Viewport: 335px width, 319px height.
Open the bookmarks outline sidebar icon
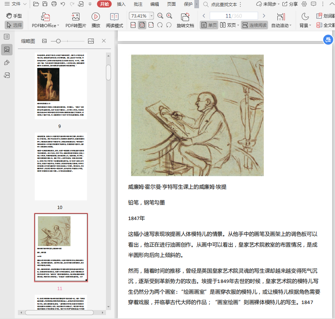[7, 37]
